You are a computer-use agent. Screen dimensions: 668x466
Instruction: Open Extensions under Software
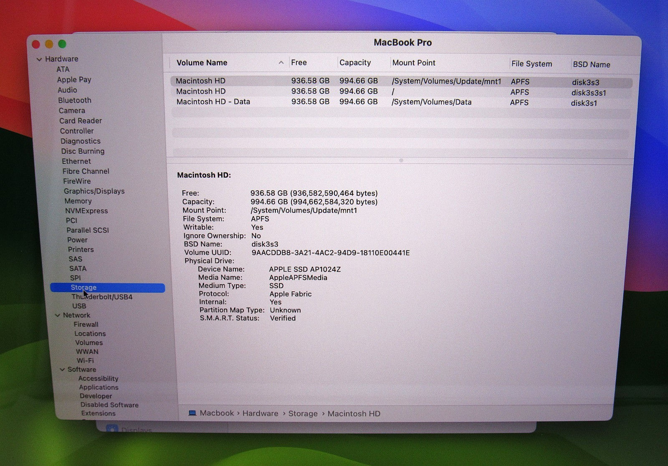coord(99,413)
